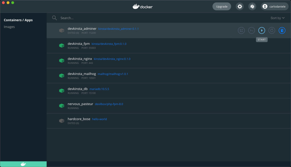Select the devkinsta_adminer container name
The height and width of the screenshot is (167, 291).
(x=82, y=29)
